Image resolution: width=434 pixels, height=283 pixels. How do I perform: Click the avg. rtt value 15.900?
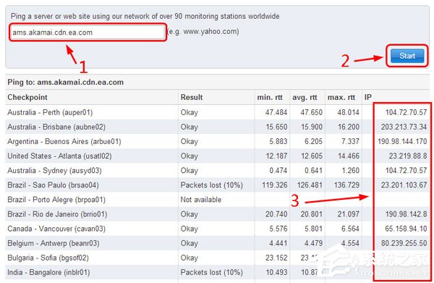pyautogui.click(x=312, y=127)
